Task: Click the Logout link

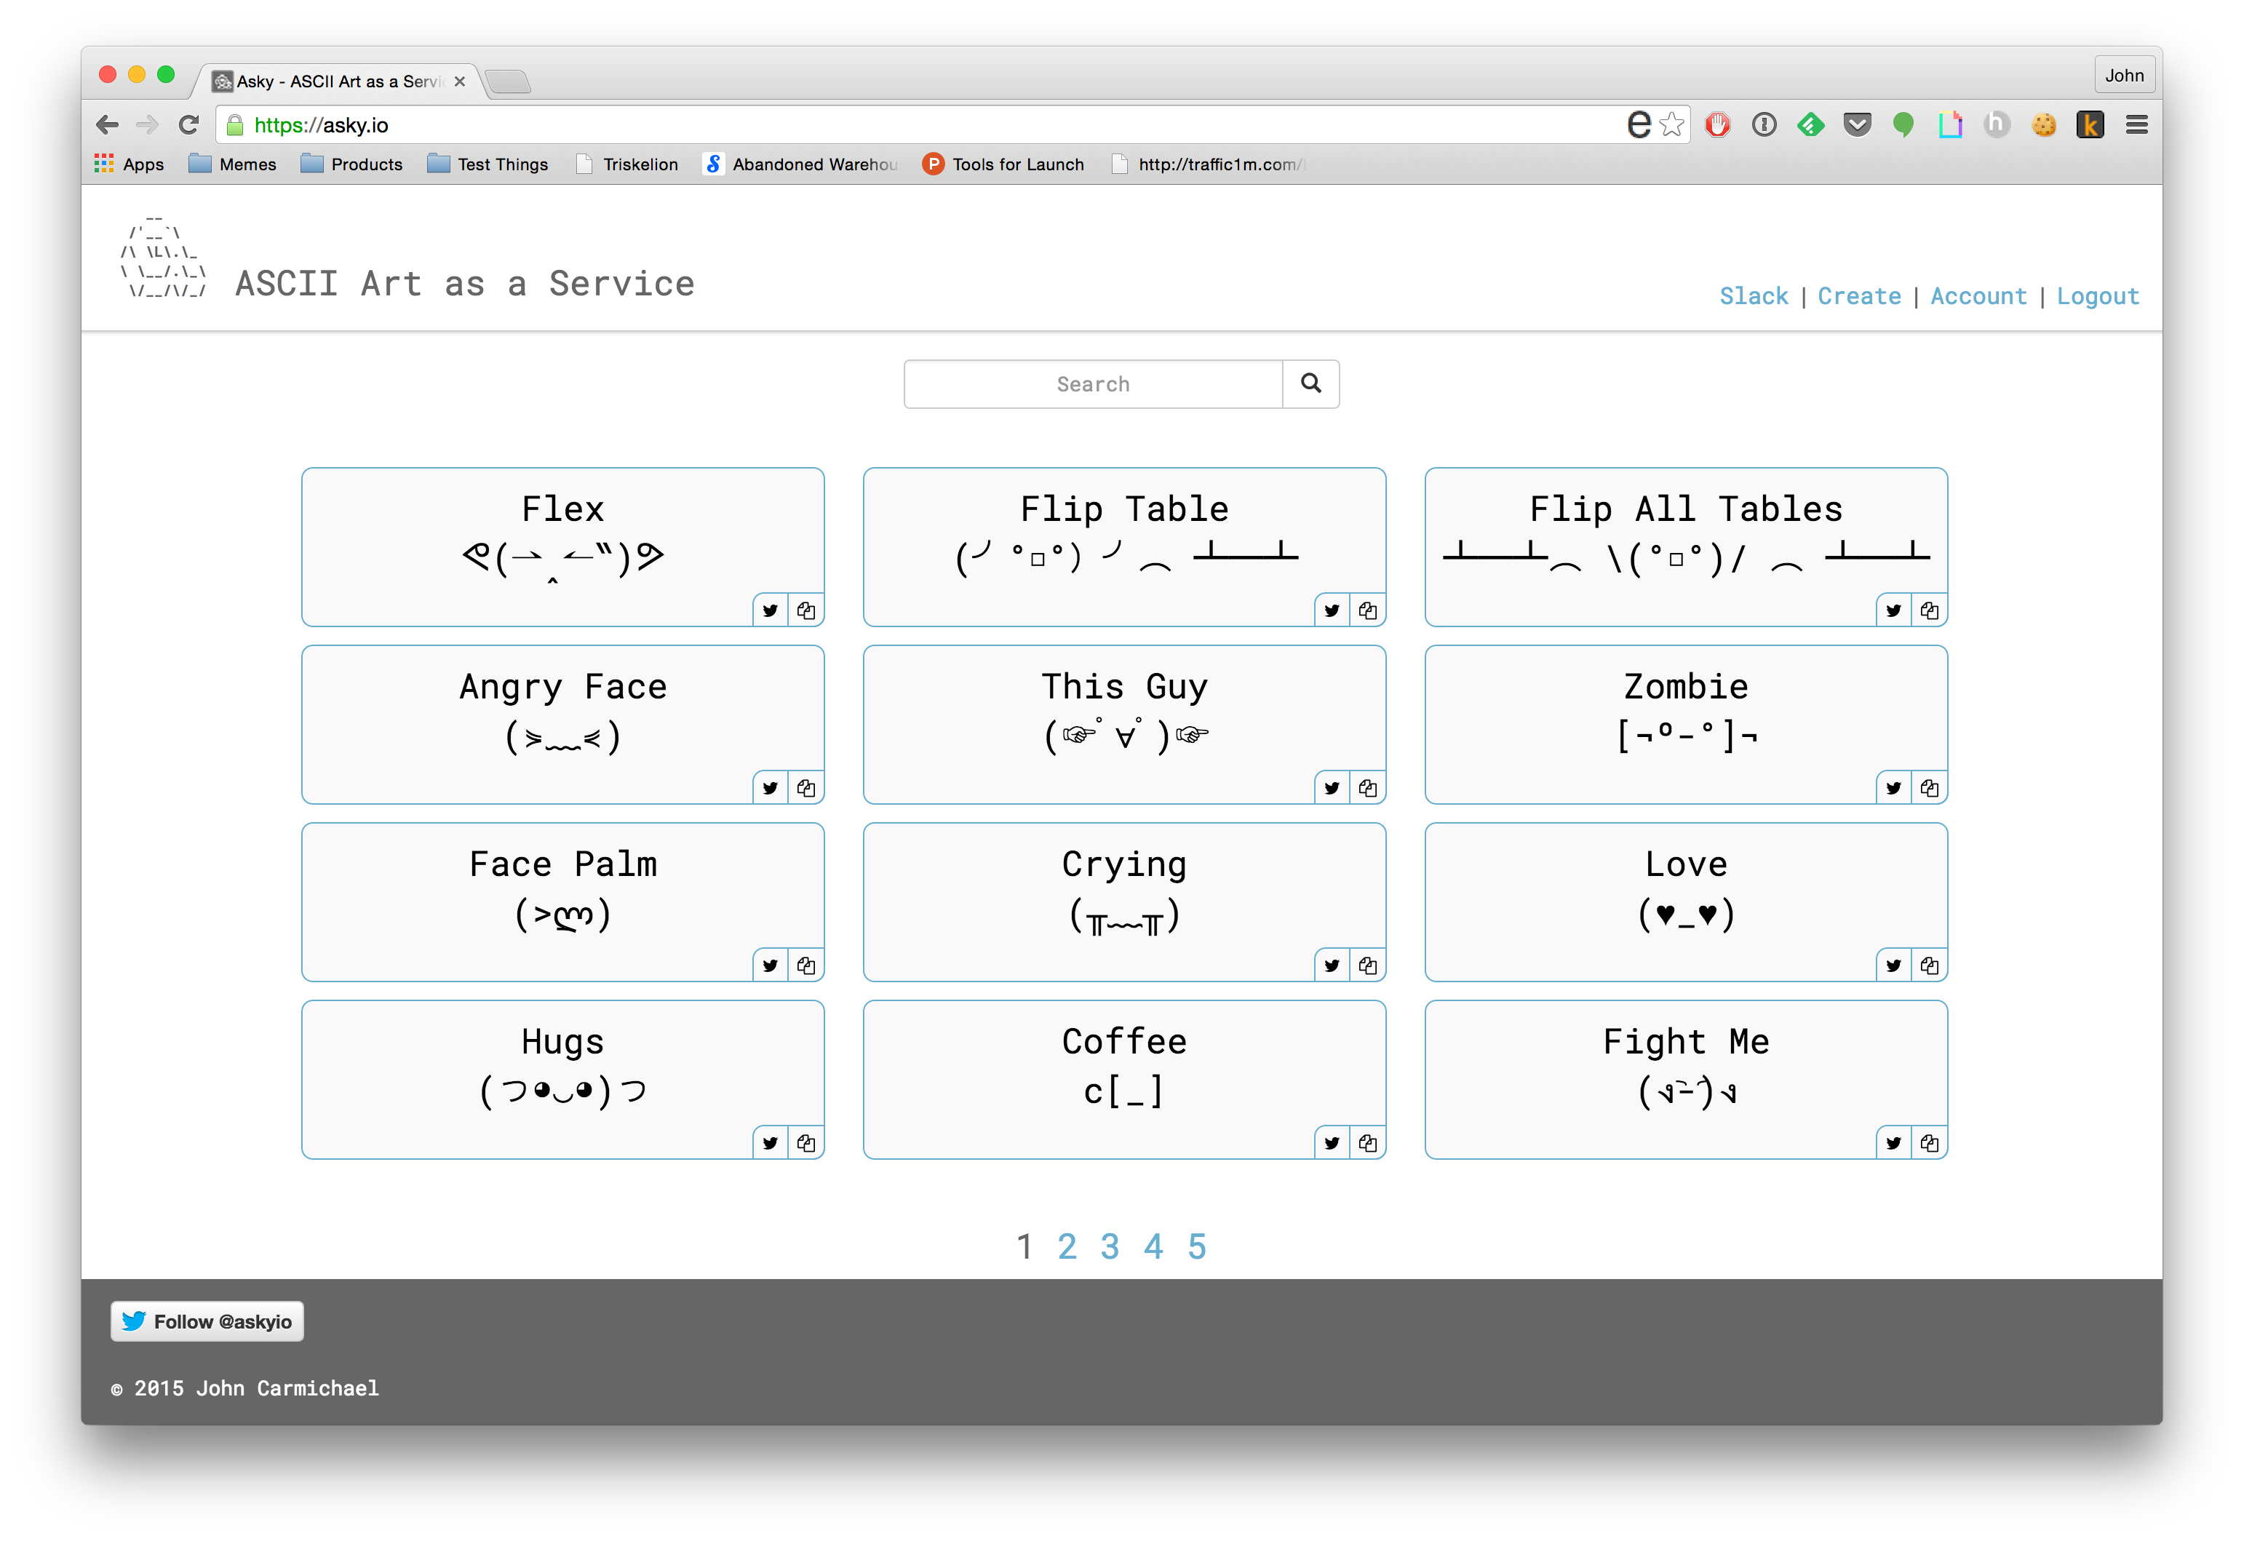Action: coord(2097,296)
